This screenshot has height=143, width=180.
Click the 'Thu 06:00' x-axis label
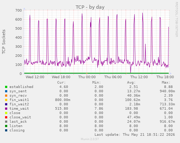113,77
